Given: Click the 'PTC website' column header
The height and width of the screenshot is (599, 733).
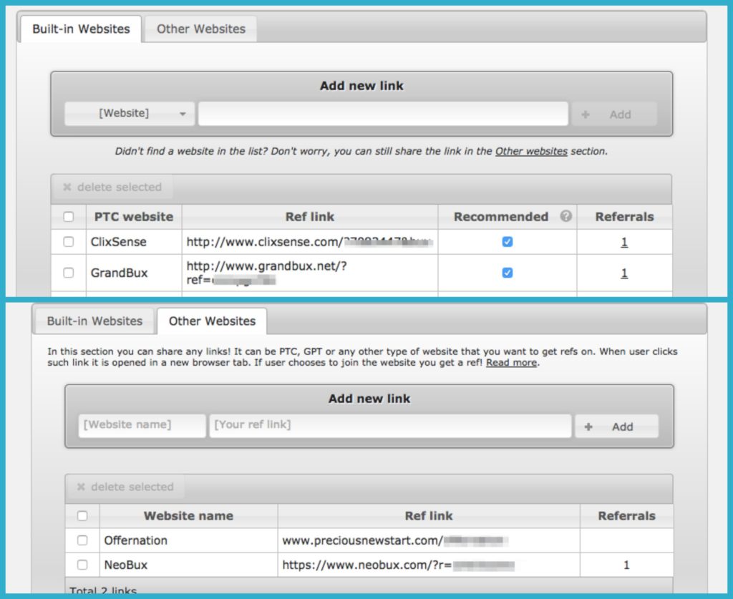Looking at the screenshot, I should pos(134,217).
